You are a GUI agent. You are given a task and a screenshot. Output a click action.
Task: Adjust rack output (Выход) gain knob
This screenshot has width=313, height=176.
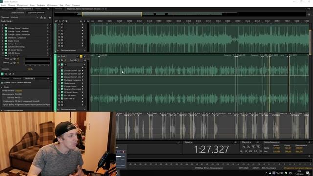(14, 63)
